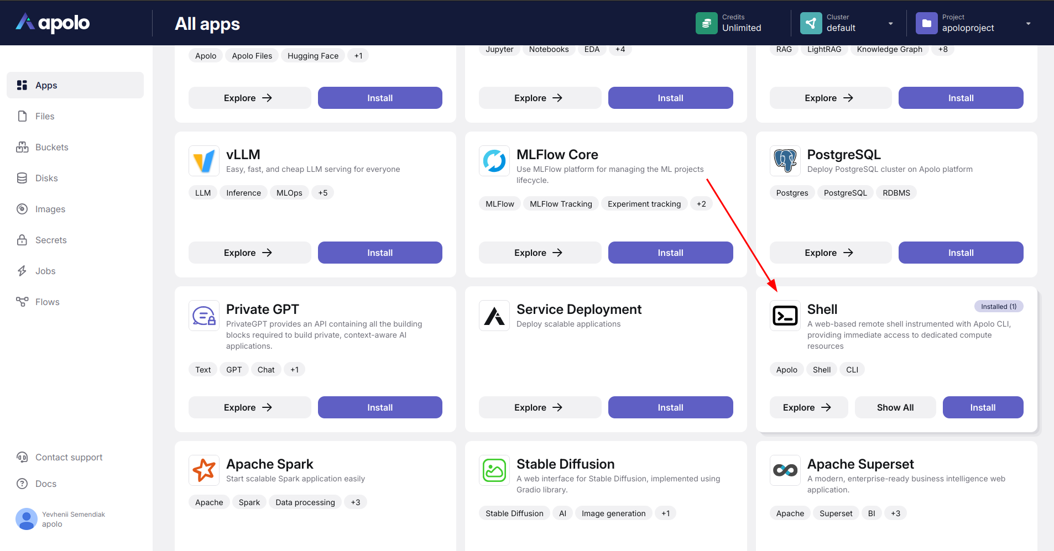
Task: Open the Project apoloproject dropdown
Action: [x=1028, y=23]
